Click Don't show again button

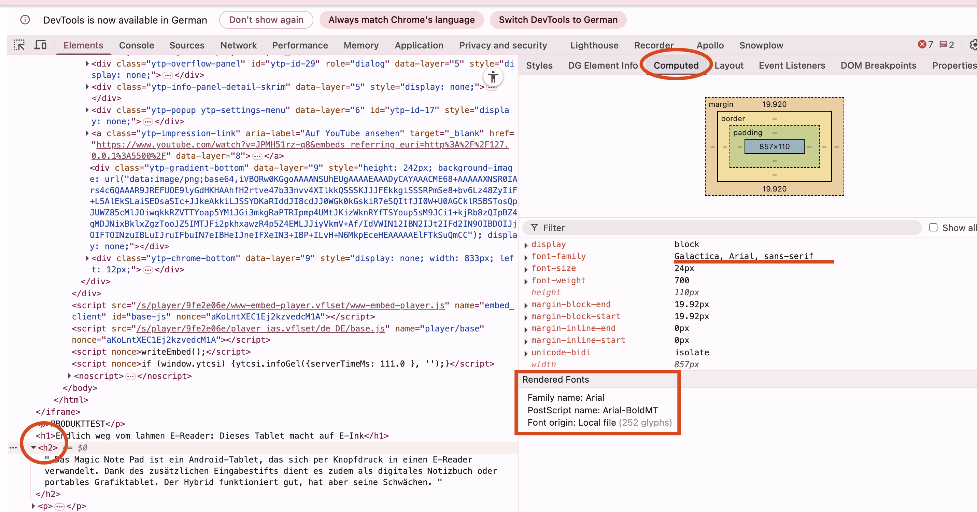(266, 20)
